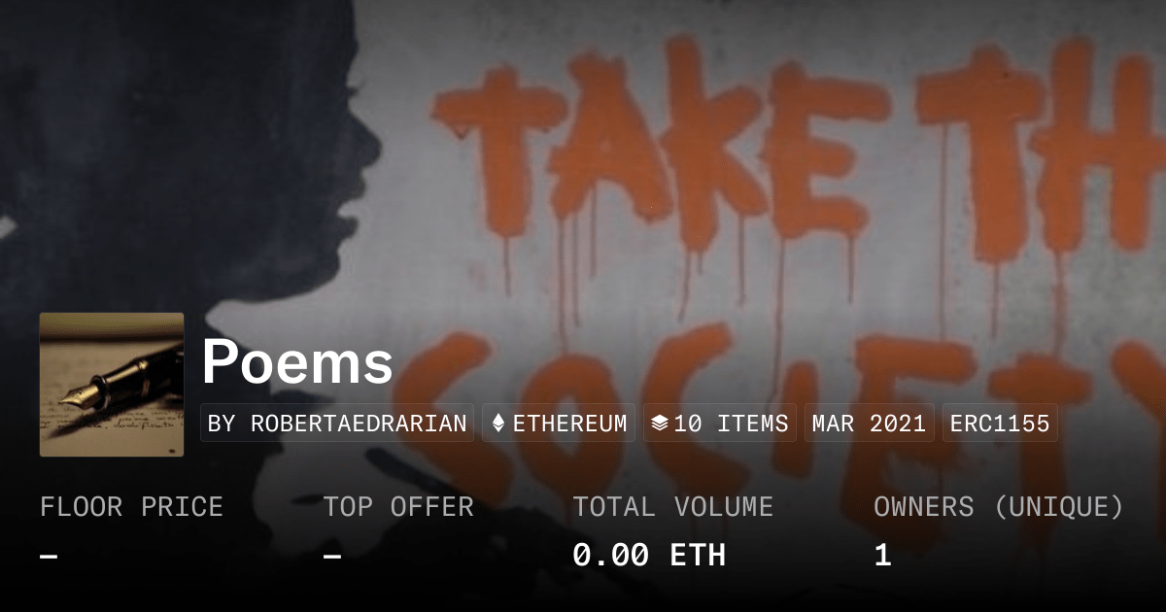This screenshot has height=612, width=1166.
Task: Click the 10 ITEMS badge
Action: tap(720, 424)
